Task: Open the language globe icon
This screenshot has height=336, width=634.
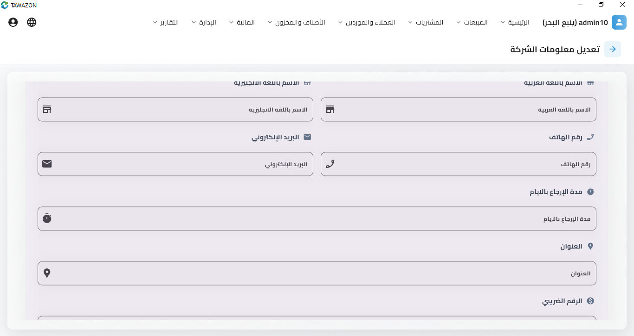Action: click(32, 22)
